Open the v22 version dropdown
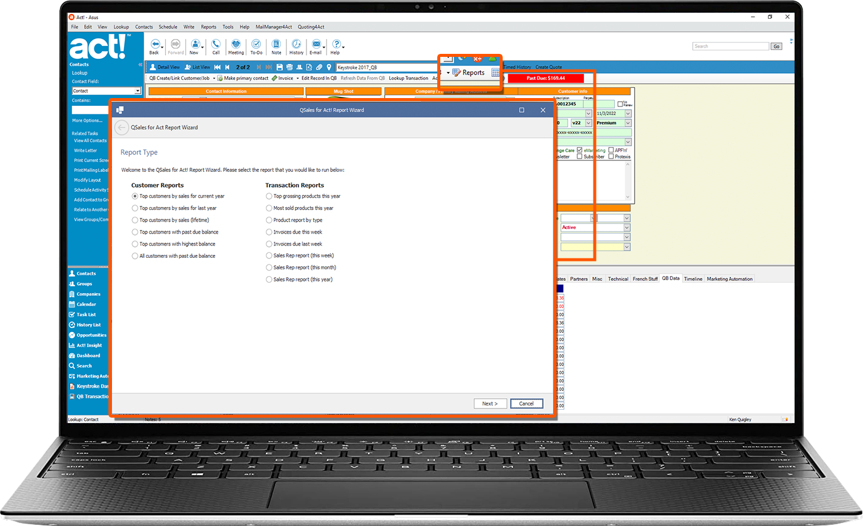Image resolution: width=863 pixels, height=526 pixels. tap(588, 123)
